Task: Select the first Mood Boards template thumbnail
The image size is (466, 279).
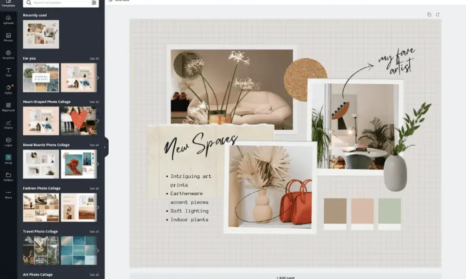Action: [41, 164]
